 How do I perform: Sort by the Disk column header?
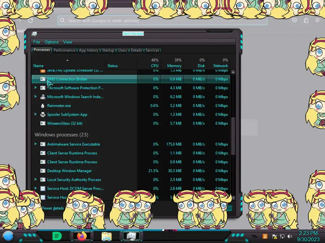pyautogui.click(x=195, y=63)
